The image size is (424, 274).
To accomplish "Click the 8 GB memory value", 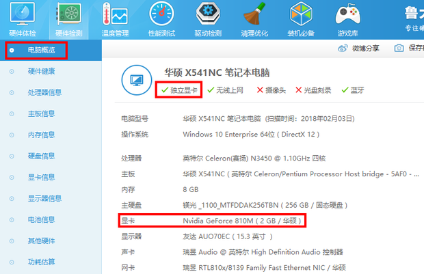I will click(x=191, y=190).
